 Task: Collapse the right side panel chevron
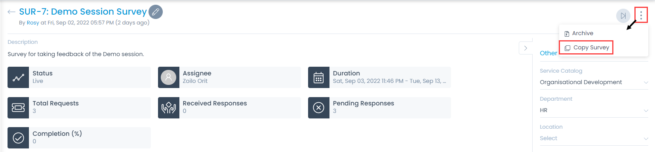coord(526,48)
